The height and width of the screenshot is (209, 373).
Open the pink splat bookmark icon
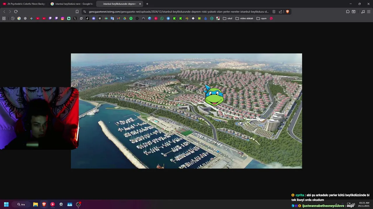[271, 18]
